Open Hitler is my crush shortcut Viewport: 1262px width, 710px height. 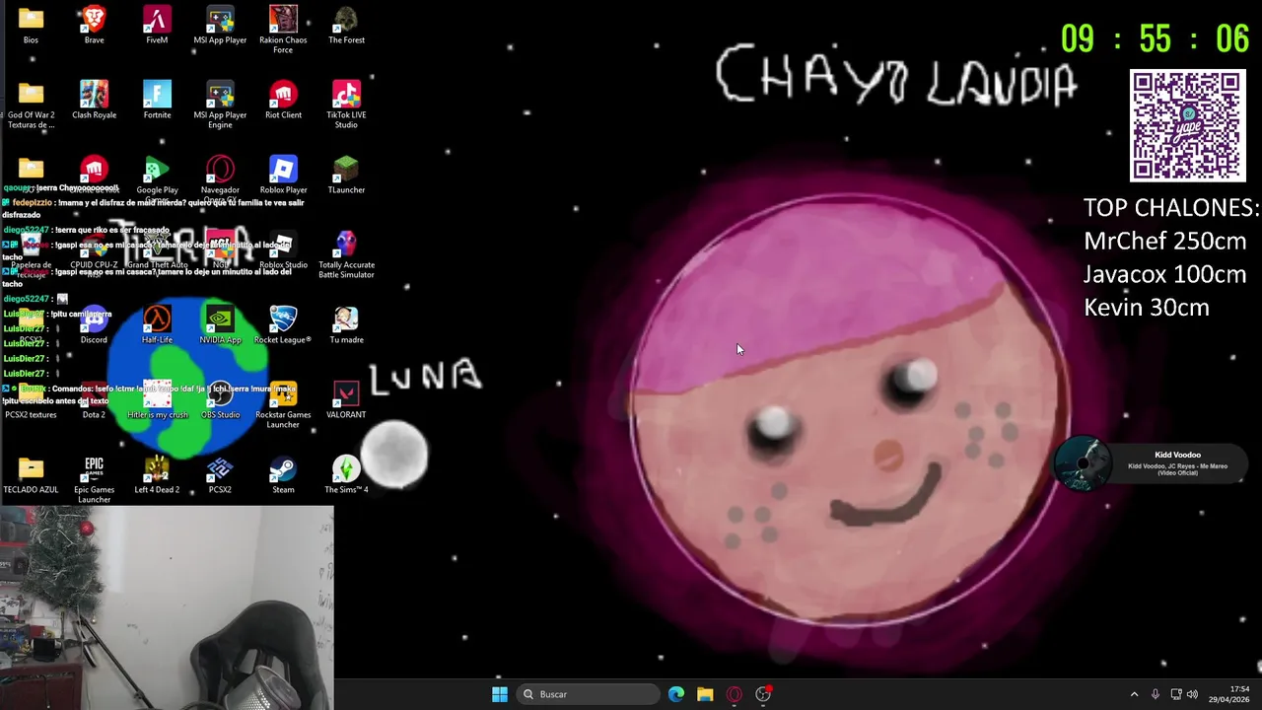coord(157,400)
